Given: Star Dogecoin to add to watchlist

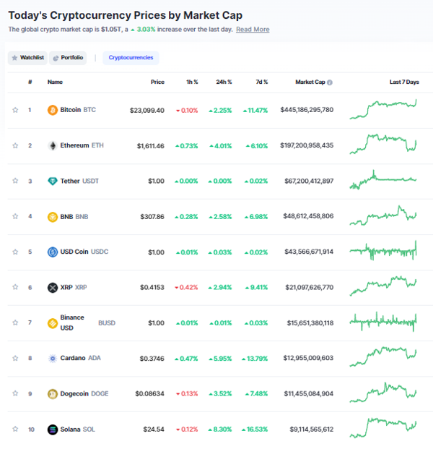Looking at the screenshot, I should (15, 393).
